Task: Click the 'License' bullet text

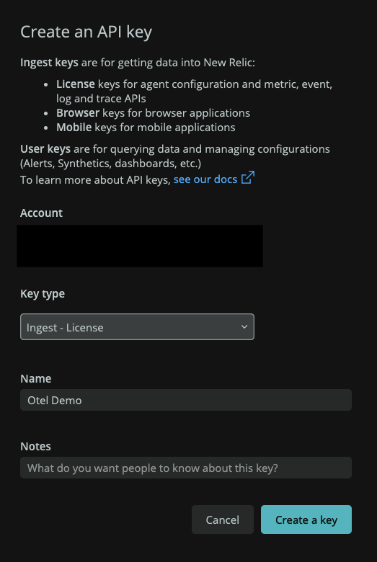Action: [x=76, y=84]
